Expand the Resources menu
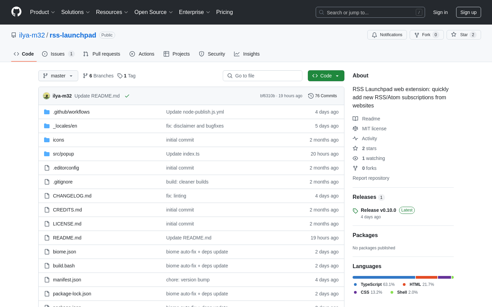Image resolution: width=492 pixels, height=307 pixels. [112, 12]
